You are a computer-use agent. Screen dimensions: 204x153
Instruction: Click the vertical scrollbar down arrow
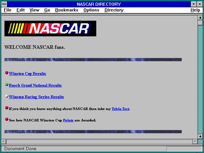click(x=200, y=136)
